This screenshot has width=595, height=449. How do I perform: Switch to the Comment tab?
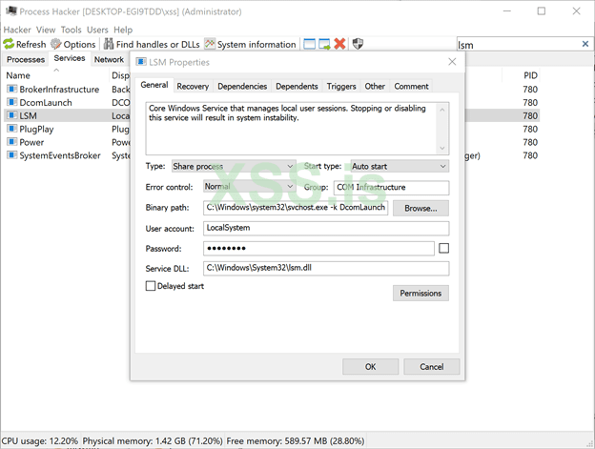[x=411, y=87]
